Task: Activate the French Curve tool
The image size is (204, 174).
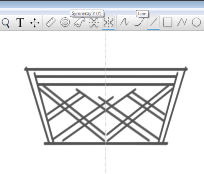Action: [x=80, y=22]
